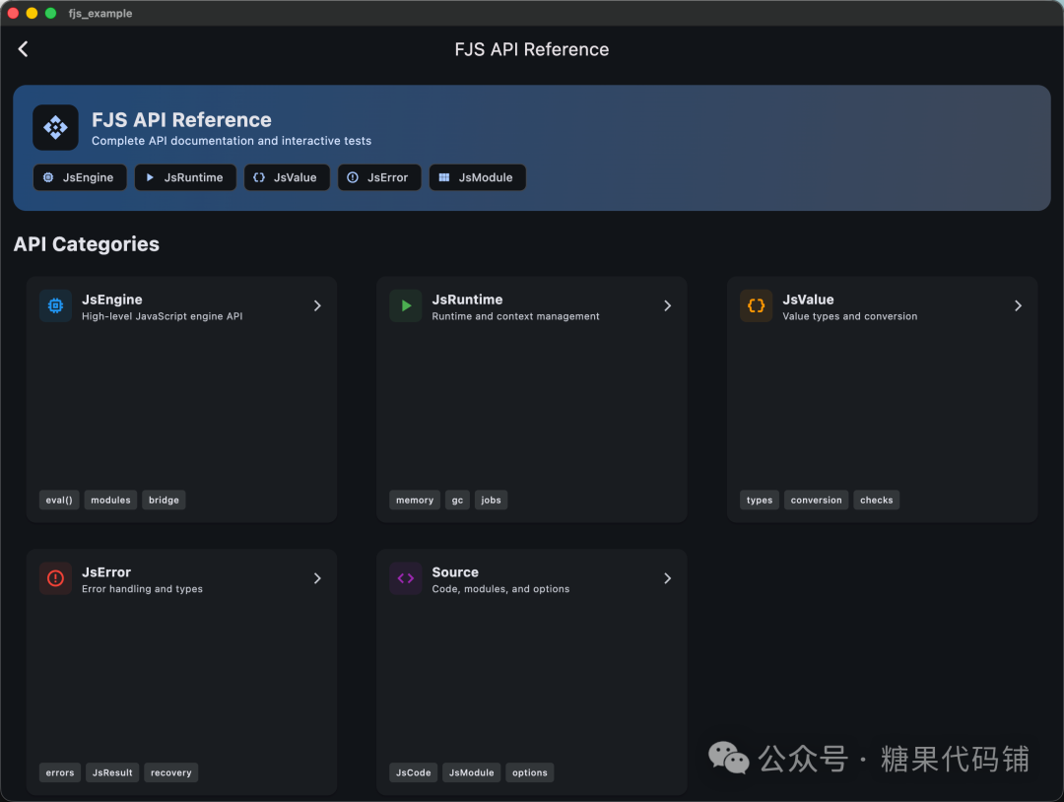The image size is (1064, 802).
Task: Click the green play icon on the JsRuntime card
Action: tap(406, 306)
